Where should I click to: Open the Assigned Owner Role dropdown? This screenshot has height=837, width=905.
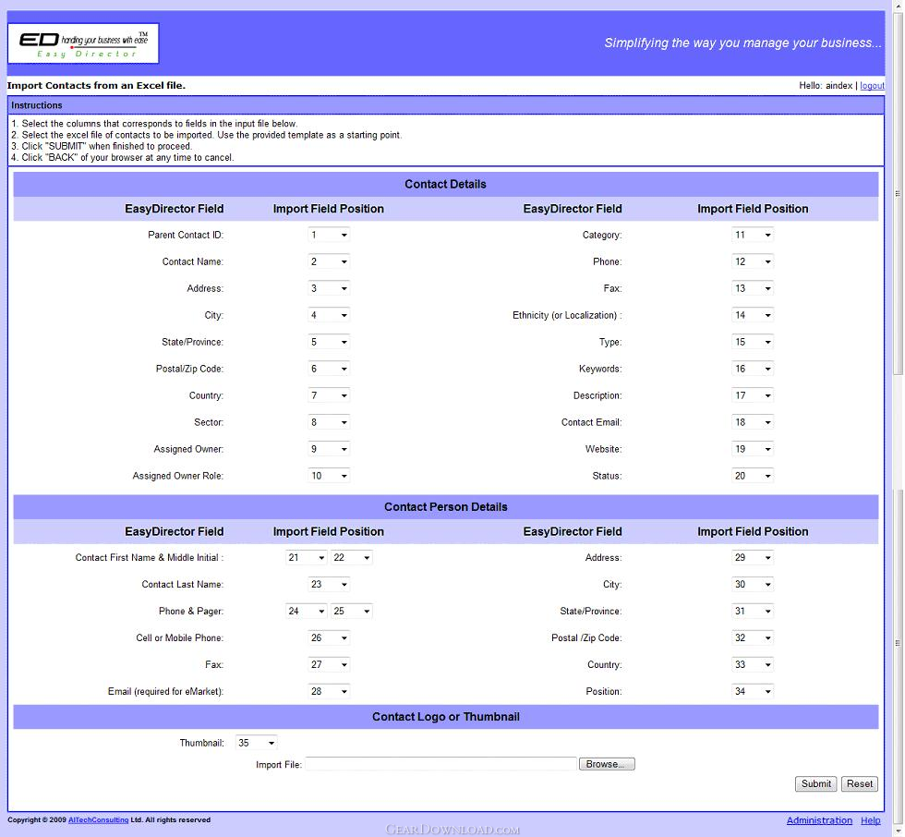tap(329, 476)
